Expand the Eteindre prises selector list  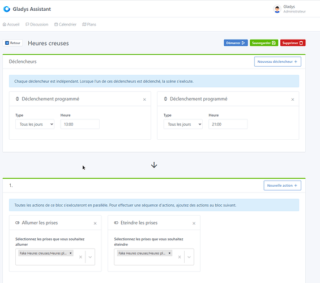point(189,257)
